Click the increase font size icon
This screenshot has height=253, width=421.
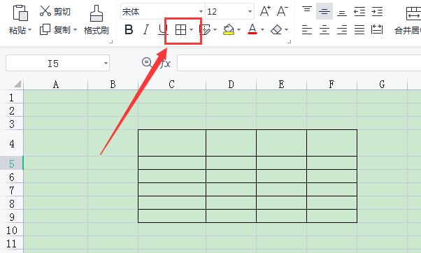265,11
